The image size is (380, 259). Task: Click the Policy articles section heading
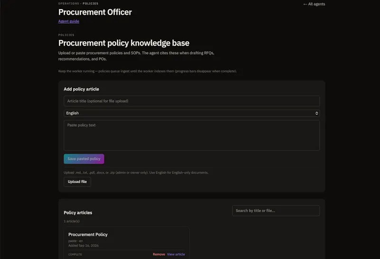click(78, 213)
